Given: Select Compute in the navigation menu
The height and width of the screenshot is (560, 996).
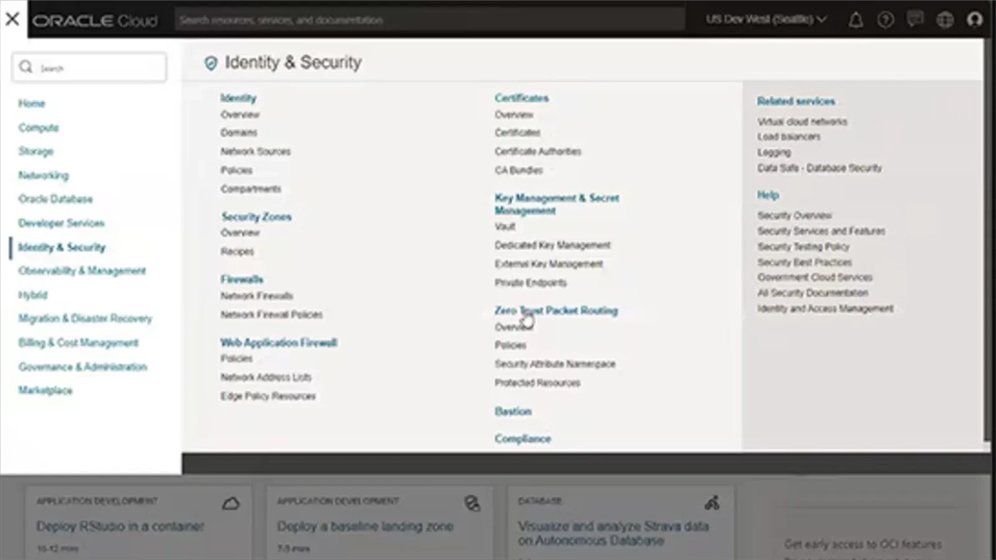Looking at the screenshot, I should click(38, 127).
